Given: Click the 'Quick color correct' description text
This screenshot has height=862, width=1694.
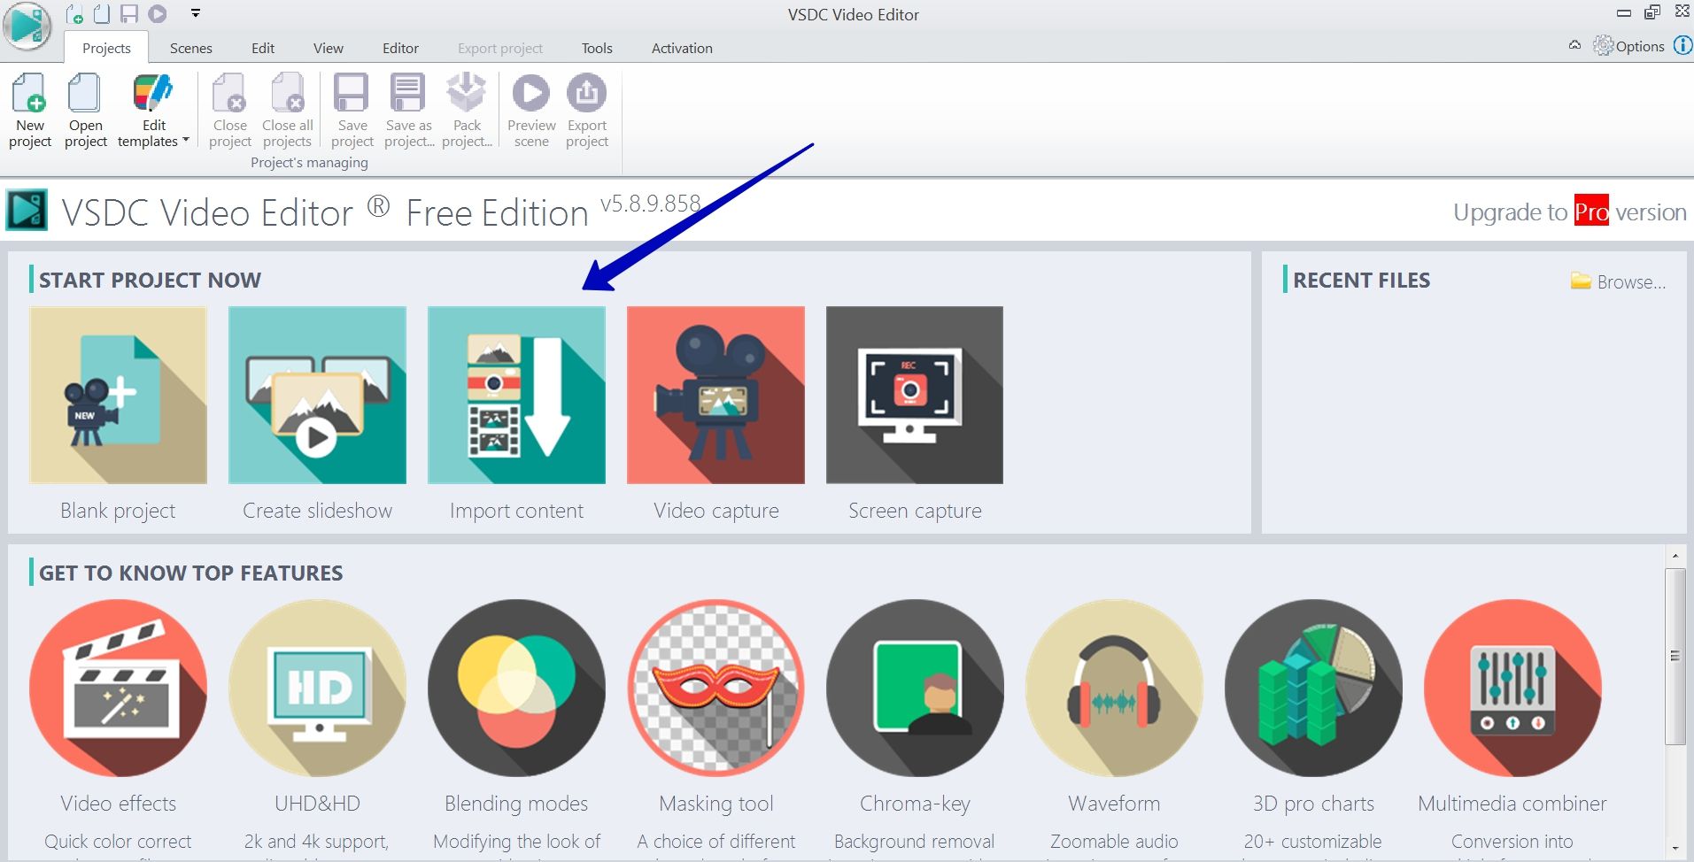Looking at the screenshot, I should [118, 842].
